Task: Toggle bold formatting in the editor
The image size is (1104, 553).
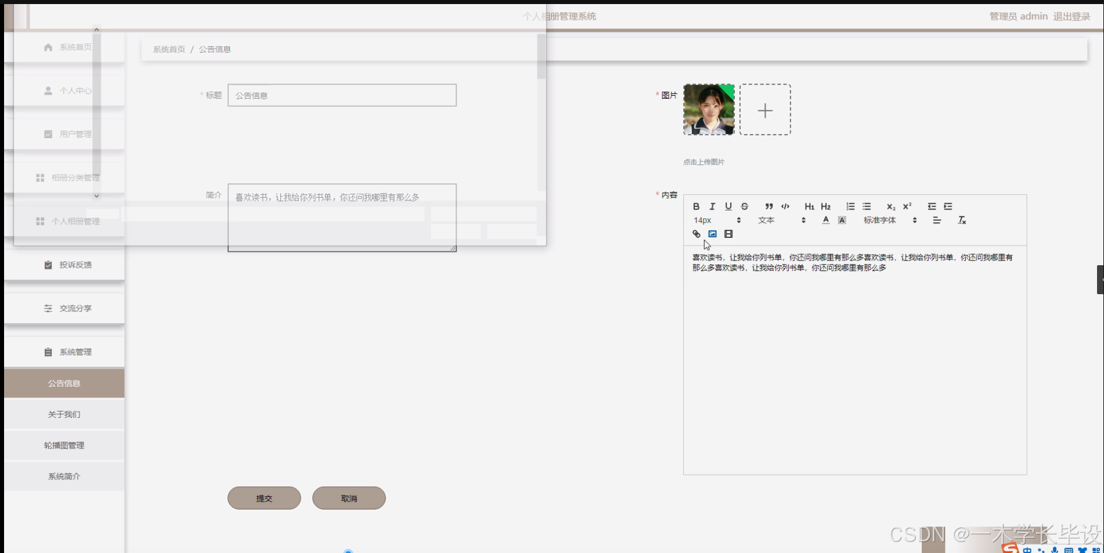Action: [696, 207]
